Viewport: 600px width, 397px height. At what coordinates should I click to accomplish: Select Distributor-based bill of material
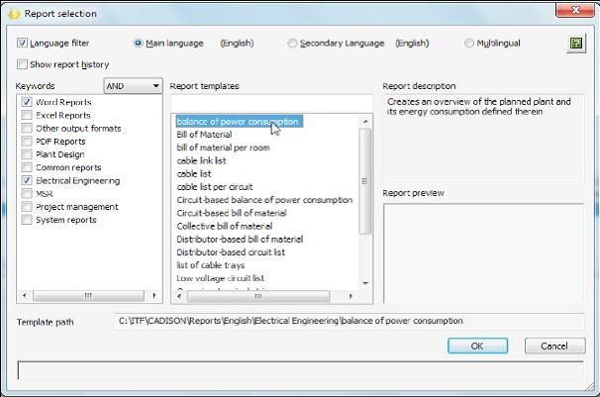click(x=240, y=240)
